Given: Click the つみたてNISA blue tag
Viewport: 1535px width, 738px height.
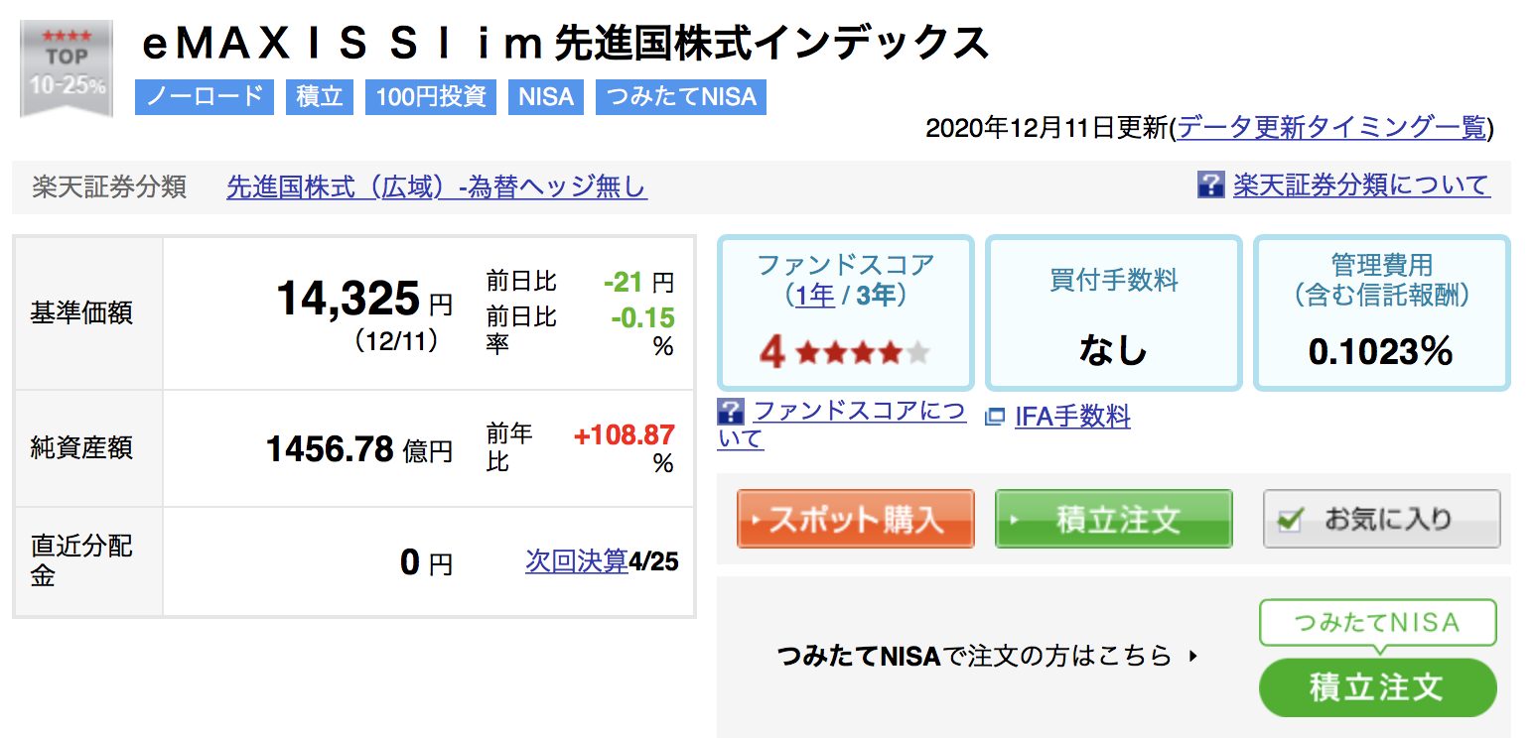Looking at the screenshot, I should [680, 96].
